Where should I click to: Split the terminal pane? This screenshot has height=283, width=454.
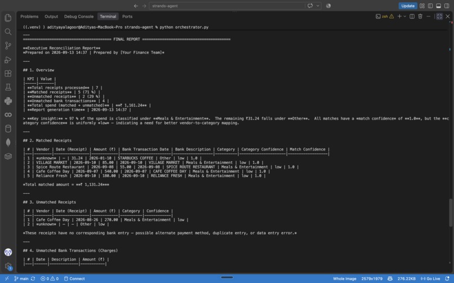[412, 16]
